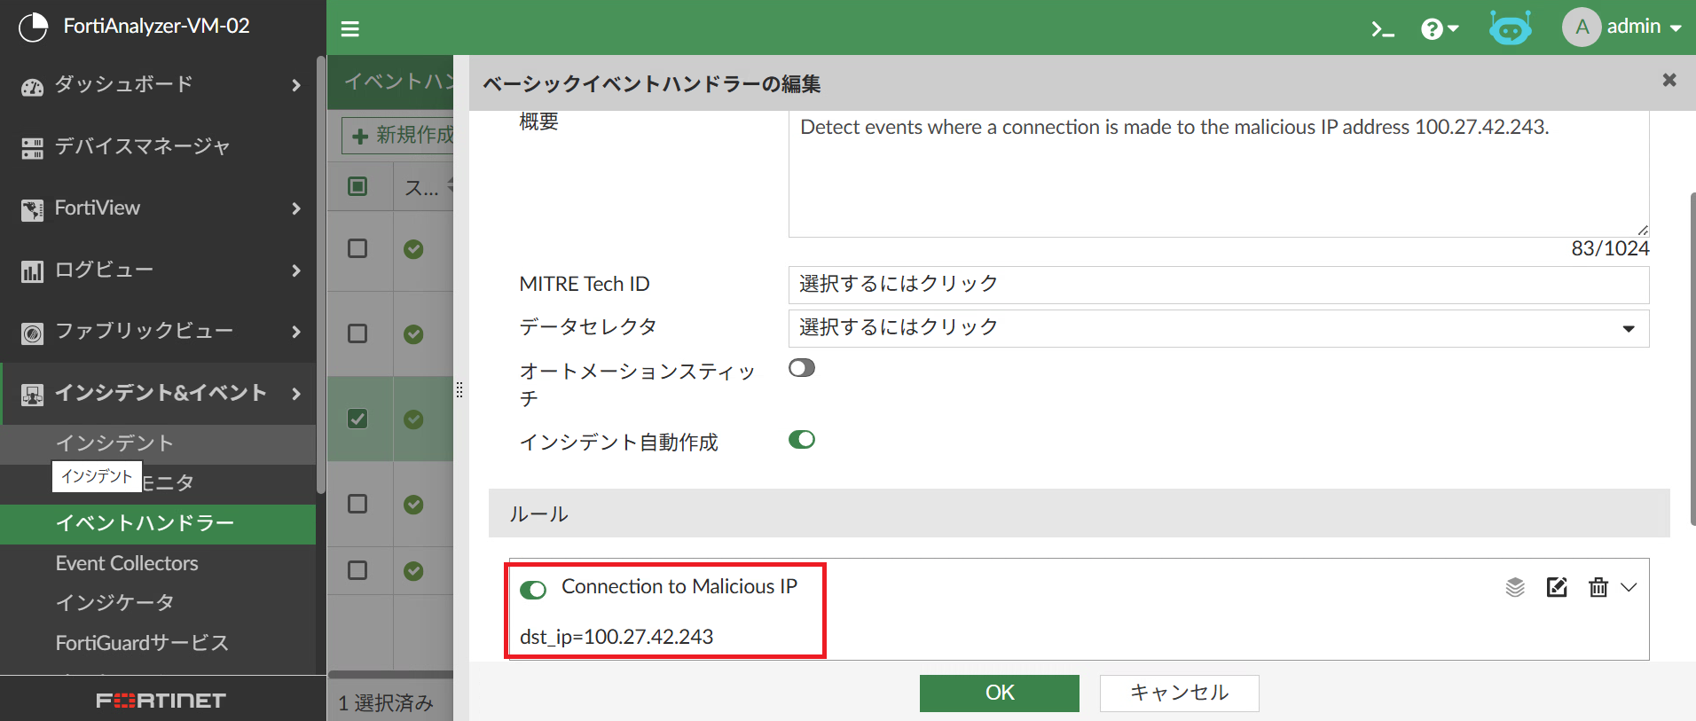Edit the Connection to Malicious IP rule
The height and width of the screenshot is (721, 1696).
[1557, 587]
